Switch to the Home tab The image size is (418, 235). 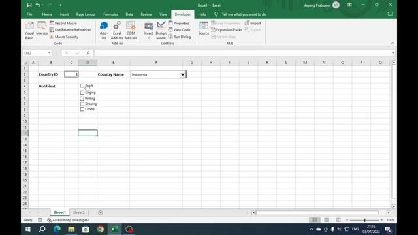pos(47,14)
